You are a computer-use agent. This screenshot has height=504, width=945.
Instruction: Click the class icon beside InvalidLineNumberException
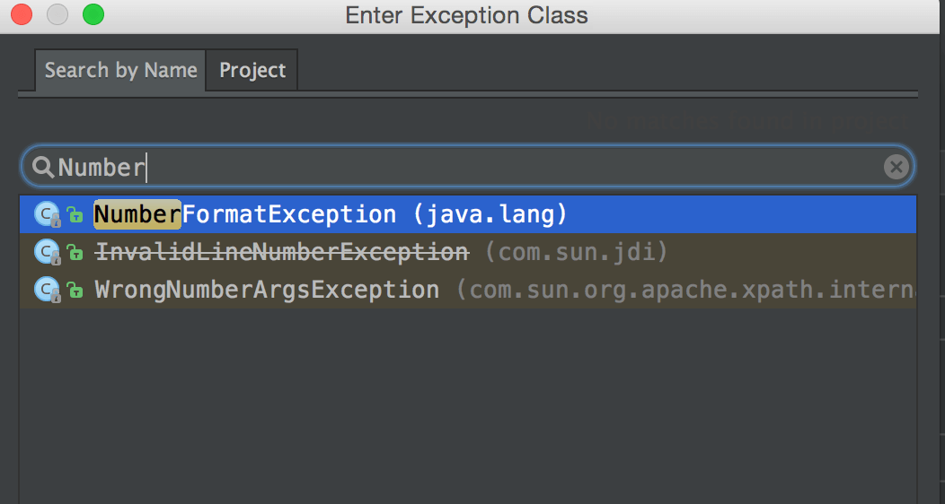[46, 253]
